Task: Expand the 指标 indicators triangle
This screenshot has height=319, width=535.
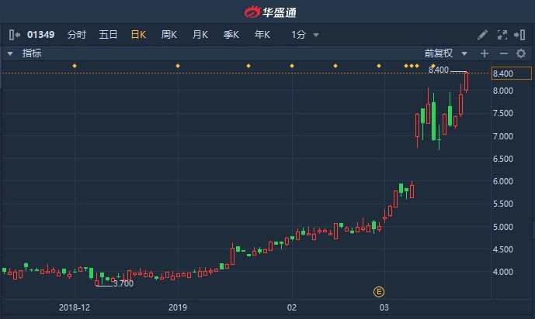Action: [10, 53]
